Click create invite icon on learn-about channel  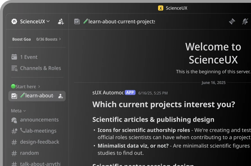(61, 96)
